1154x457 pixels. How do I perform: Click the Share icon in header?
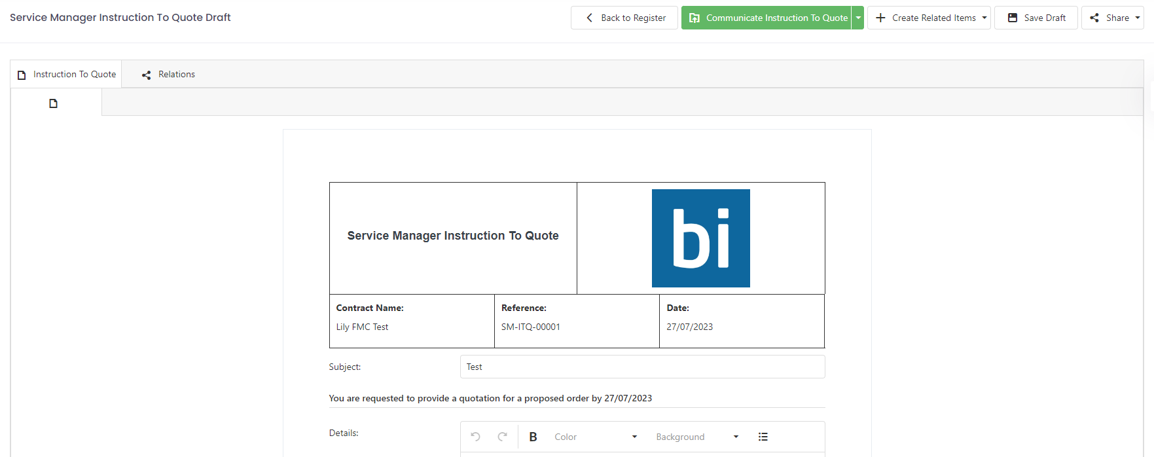pyautogui.click(x=1094, y=18)
